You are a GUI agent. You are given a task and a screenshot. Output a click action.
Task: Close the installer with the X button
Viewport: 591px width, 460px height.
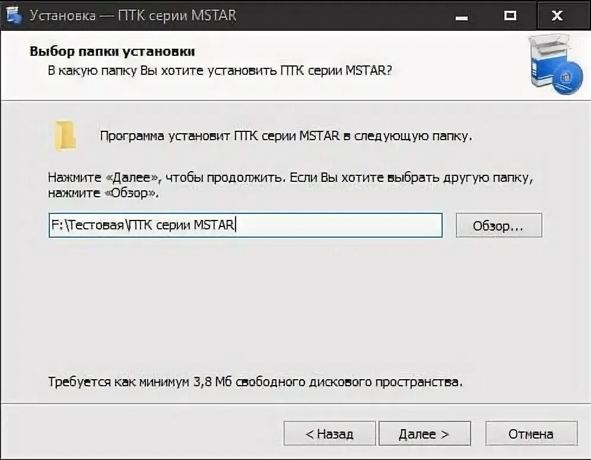pos(557,15)
